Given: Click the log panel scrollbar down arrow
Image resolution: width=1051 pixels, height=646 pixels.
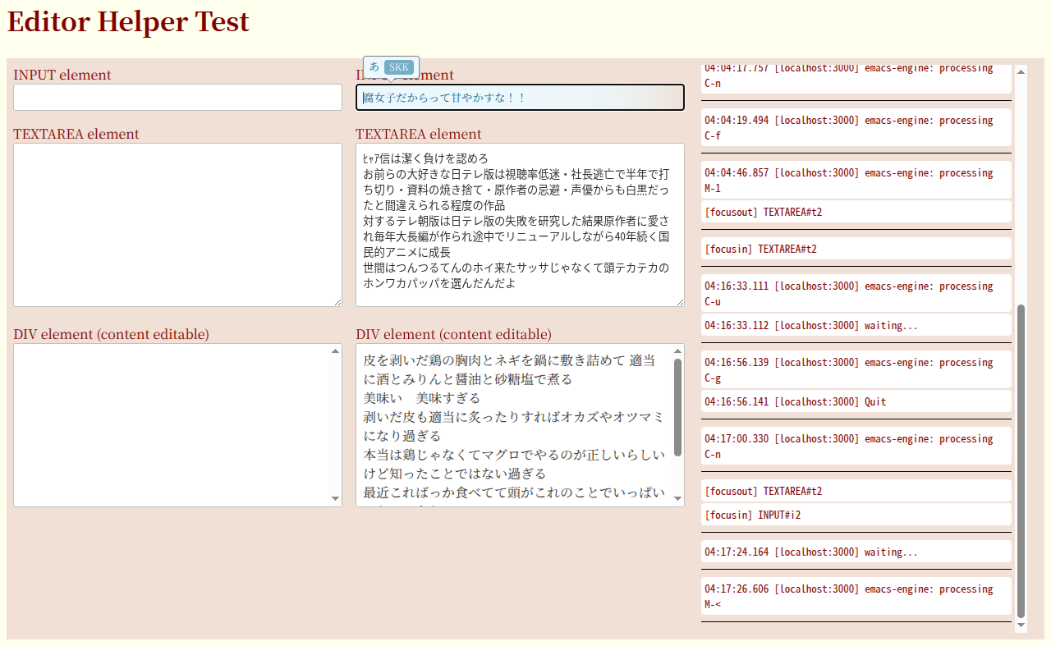Looking at the screenshot, I should pyautogui.click(x=1021, y=625).
